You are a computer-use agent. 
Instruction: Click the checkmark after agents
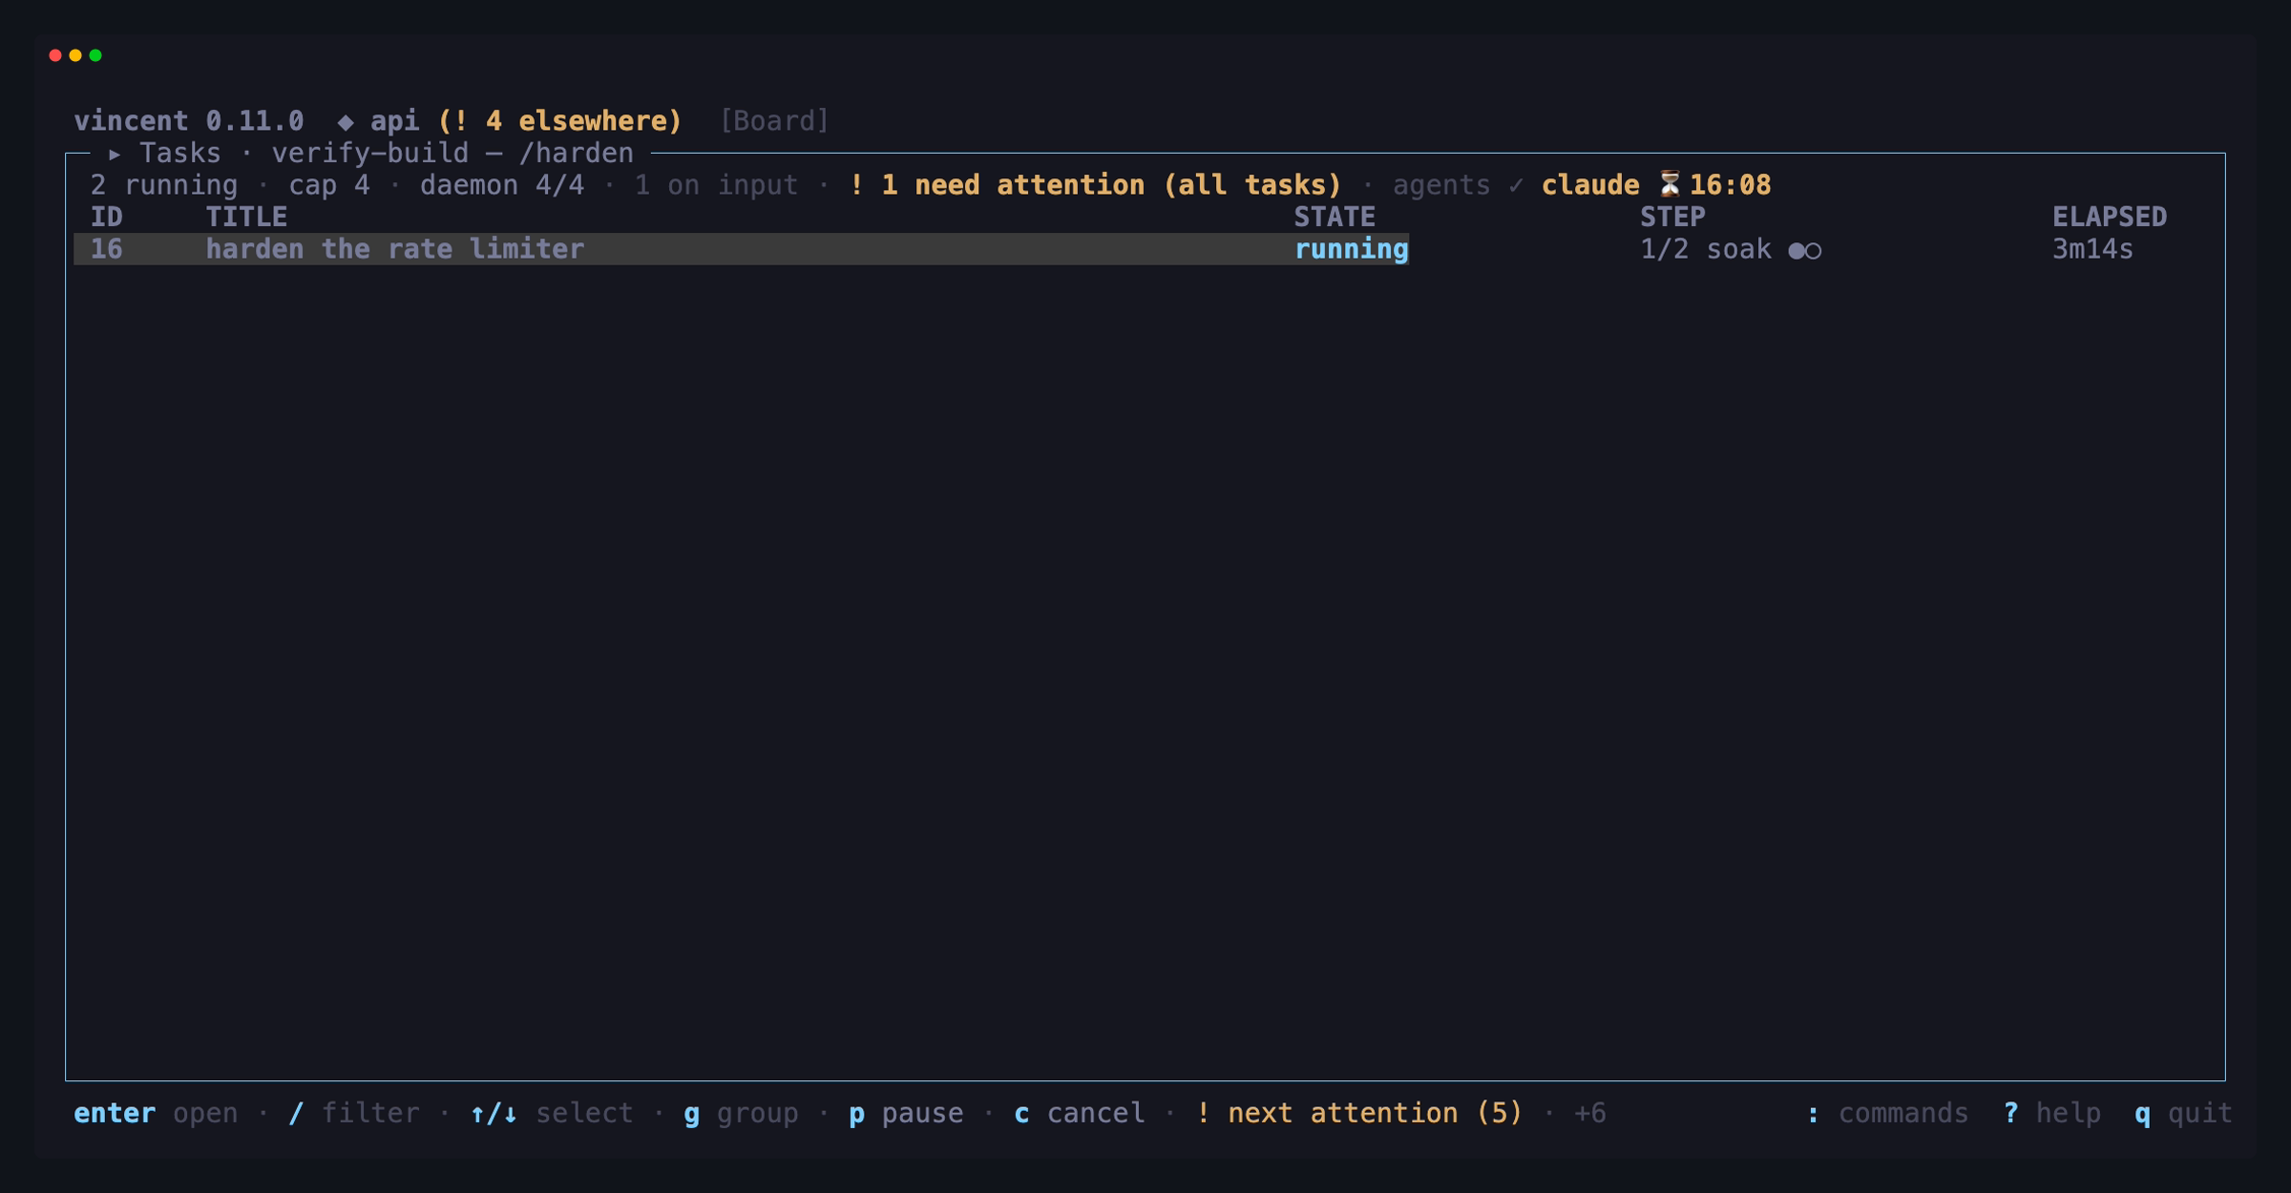[x=1516, y=185]
